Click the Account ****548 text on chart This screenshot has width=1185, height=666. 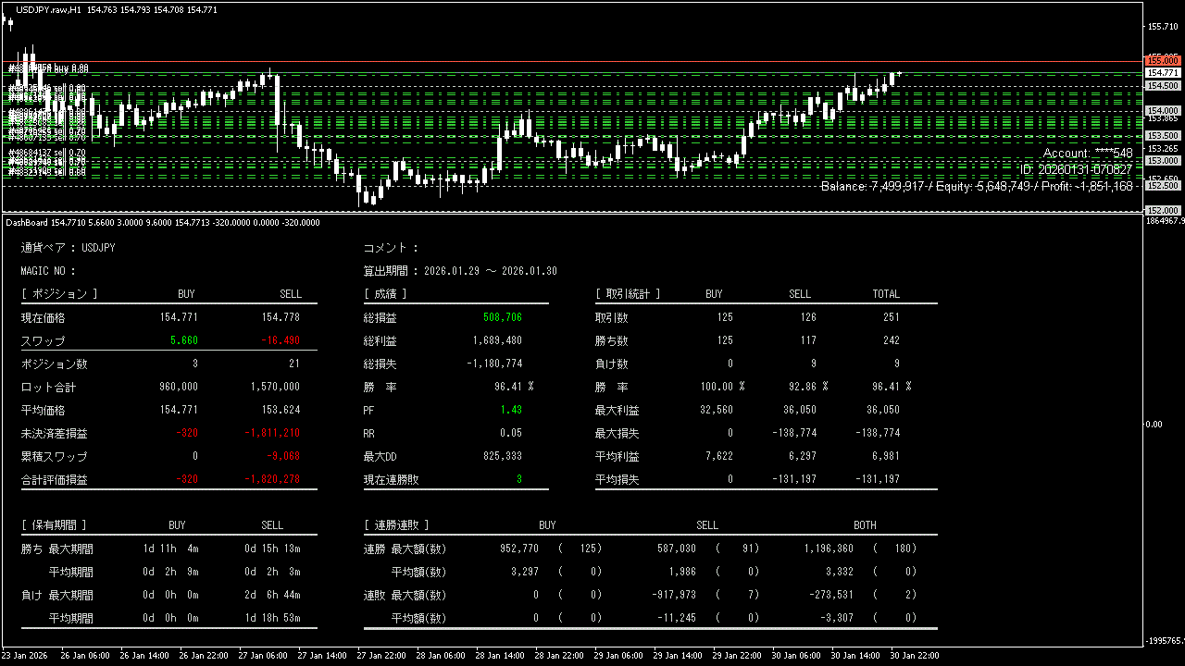1087,154
